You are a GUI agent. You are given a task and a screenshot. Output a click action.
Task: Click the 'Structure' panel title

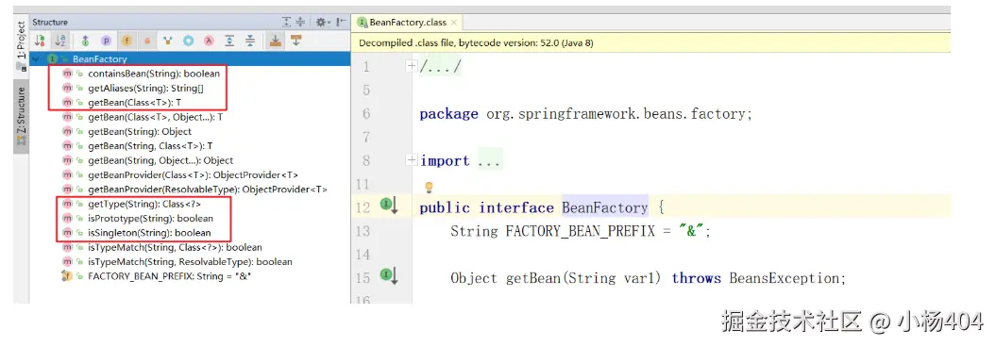[50, 23]
